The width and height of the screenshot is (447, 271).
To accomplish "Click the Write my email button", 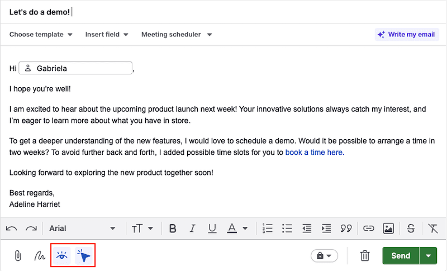I will (406, 35).
